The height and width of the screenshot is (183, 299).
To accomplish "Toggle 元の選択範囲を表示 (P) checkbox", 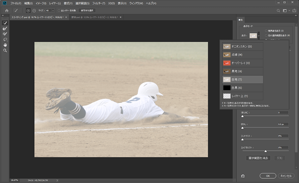I will point(266,35).
